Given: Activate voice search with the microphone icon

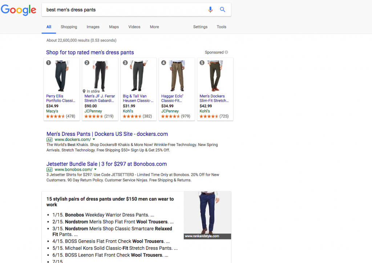Looking at the screenshot, I should tap(210, 10).
